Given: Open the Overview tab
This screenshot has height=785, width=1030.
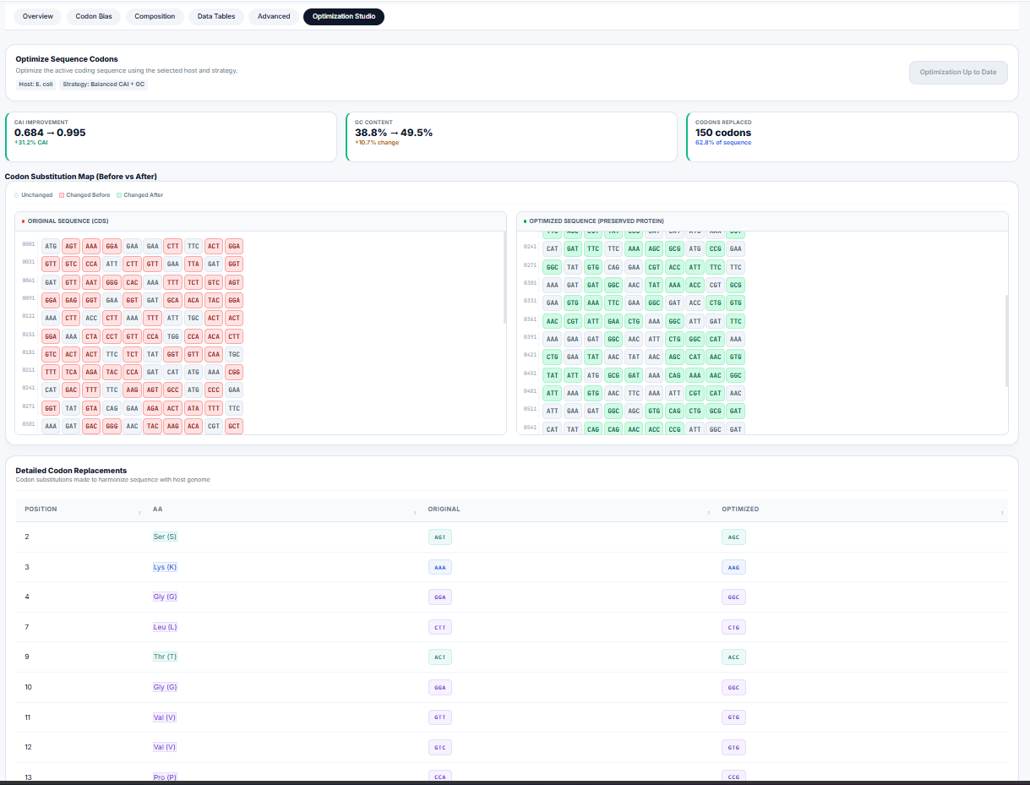Looking at the screenshot, I should tap(38, 16).
